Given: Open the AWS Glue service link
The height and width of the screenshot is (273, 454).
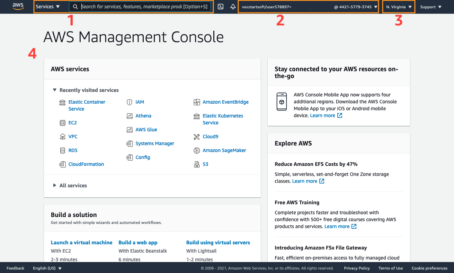Looking at the screenshot, I should tap(146, 130).
